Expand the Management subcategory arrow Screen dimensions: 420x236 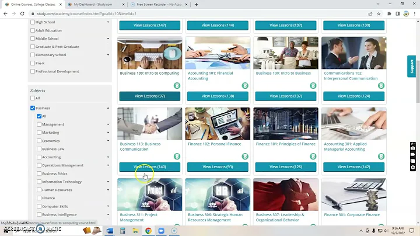click(x=108, y=124)
